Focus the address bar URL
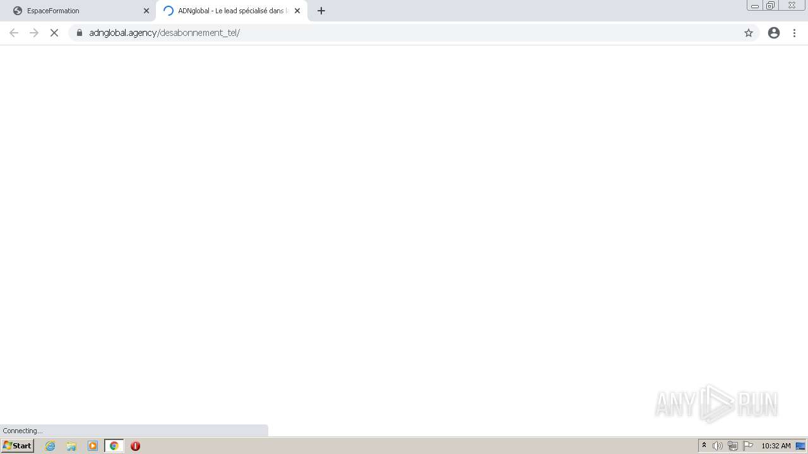 pos(164,33)
